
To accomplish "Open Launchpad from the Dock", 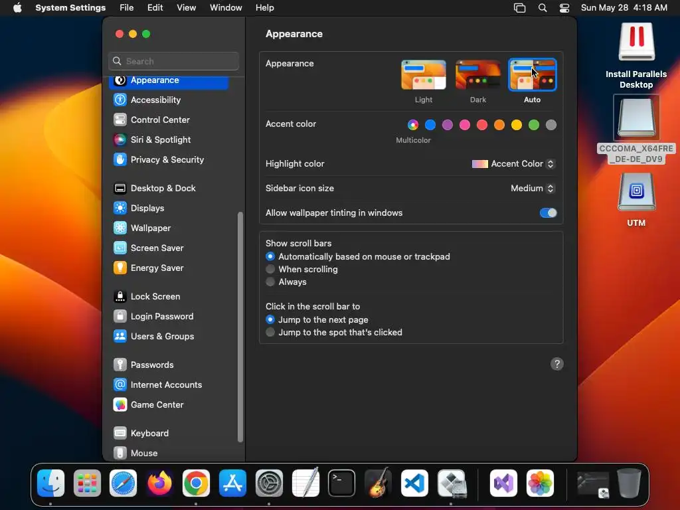I will click(x=87, y=483).
